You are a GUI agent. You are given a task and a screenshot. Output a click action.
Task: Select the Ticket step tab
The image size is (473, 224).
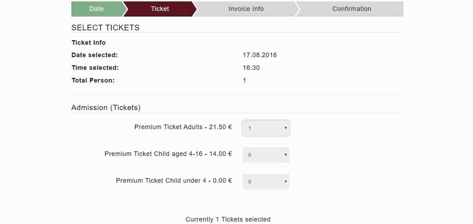coord(160,9)
